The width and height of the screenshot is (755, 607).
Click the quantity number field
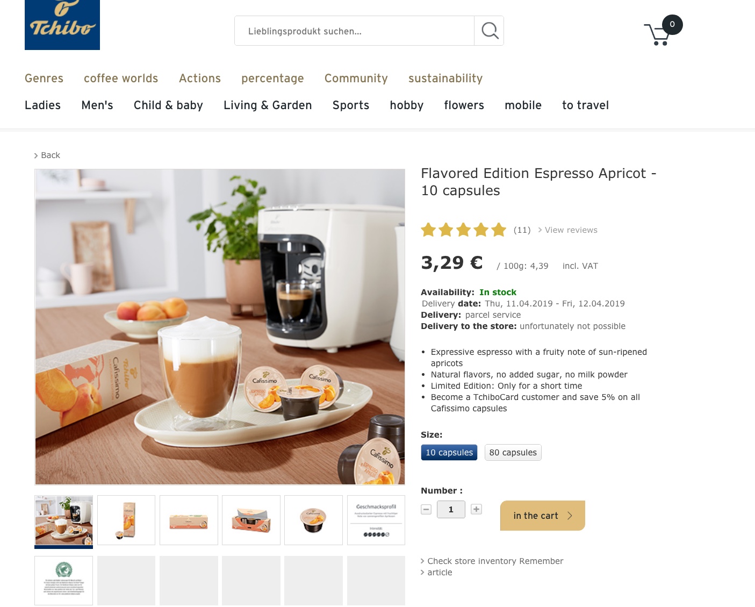tap(451, 509)
